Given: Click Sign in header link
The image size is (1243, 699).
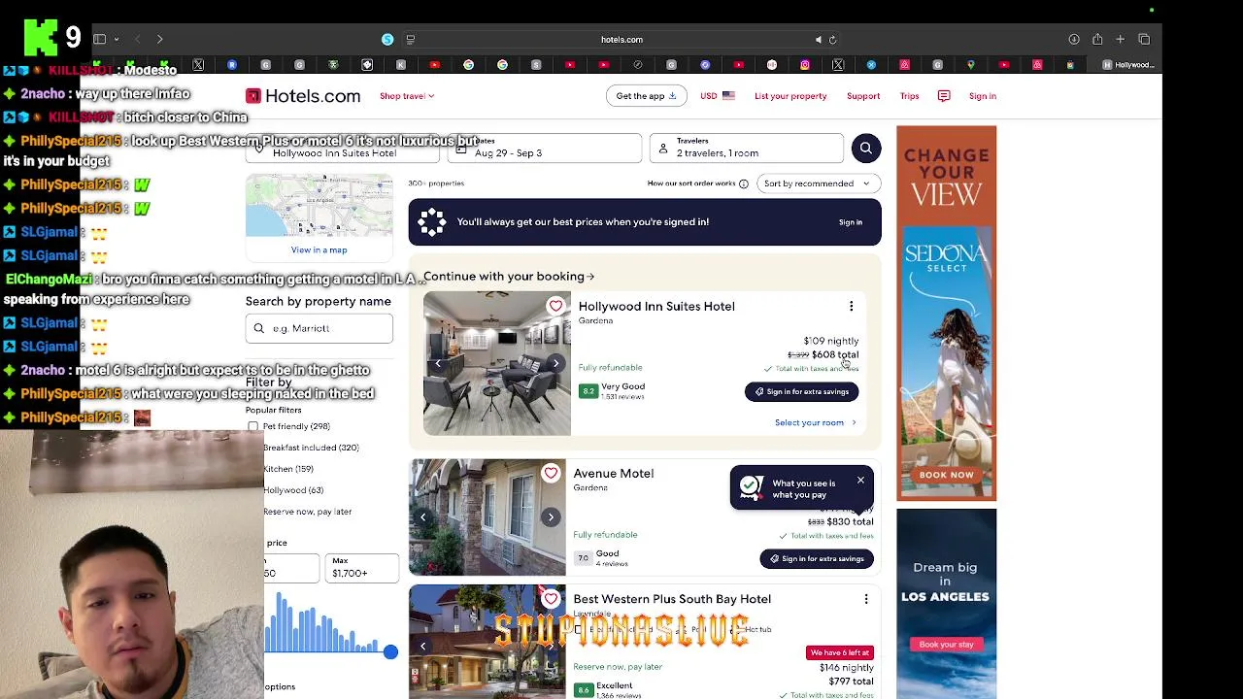Looking at the screenshot, I should (983, 96).
